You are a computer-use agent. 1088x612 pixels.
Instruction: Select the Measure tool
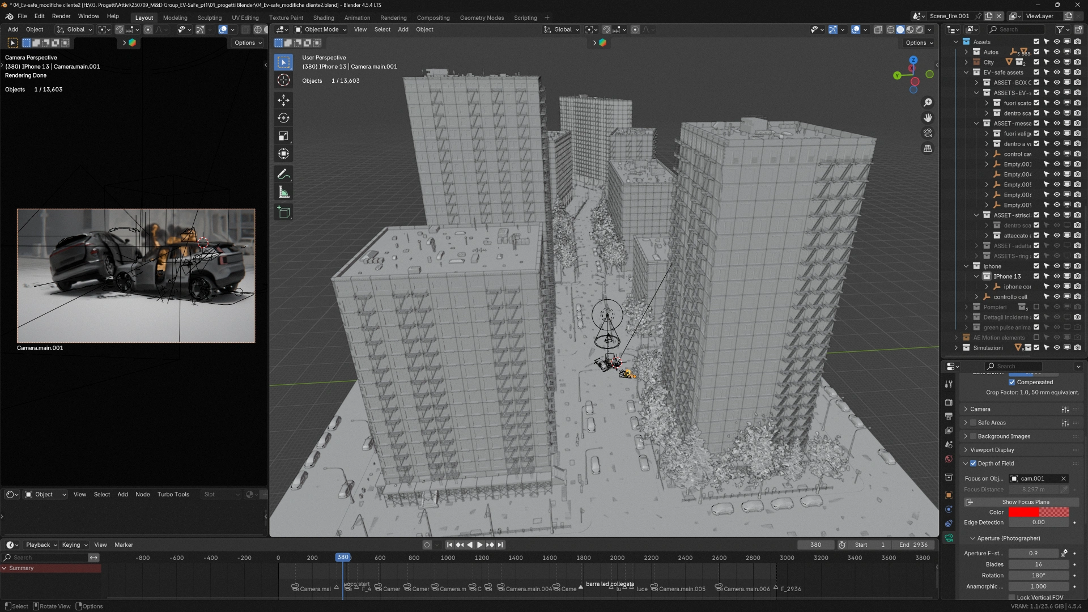click(284, 193)
